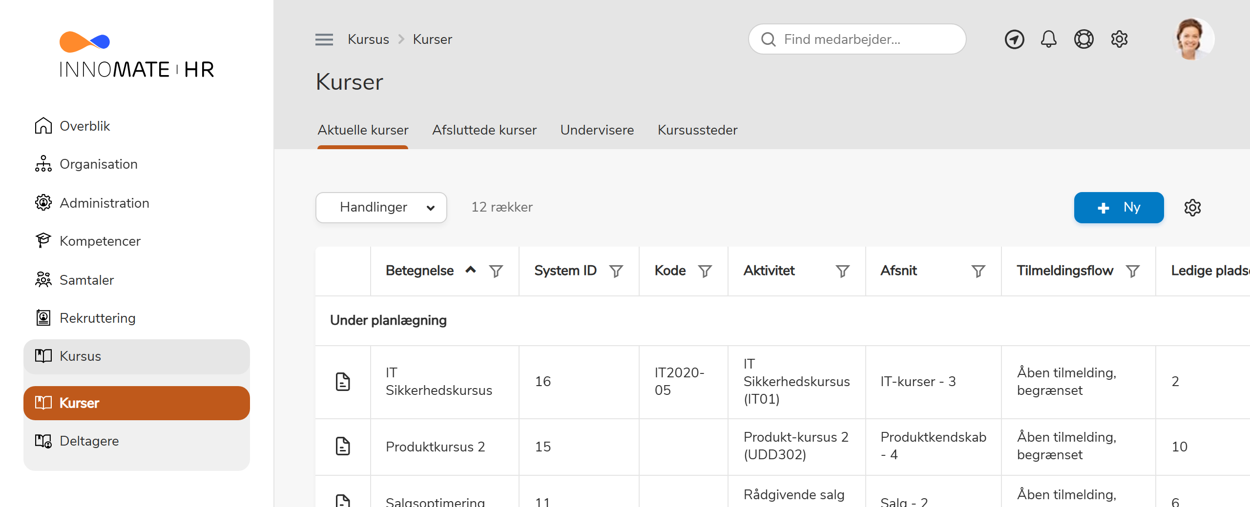Click Kurser breadcrumb link

pos(433,39)
